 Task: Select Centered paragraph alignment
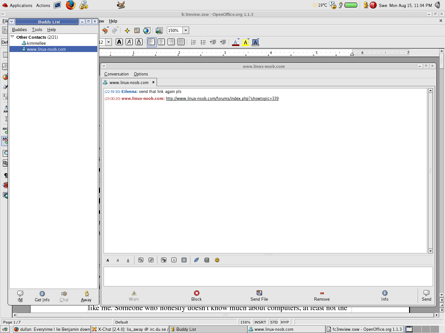pyautogui.click(x=161, y=42)
